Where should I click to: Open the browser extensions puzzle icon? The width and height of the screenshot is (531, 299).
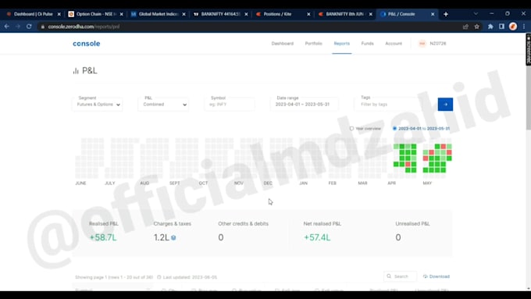point(490,27)
